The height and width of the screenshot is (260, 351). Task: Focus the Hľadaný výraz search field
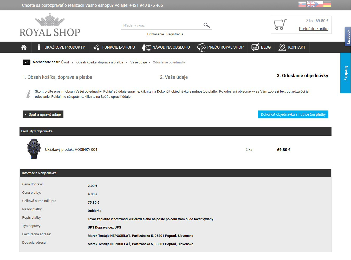(161, 25)
